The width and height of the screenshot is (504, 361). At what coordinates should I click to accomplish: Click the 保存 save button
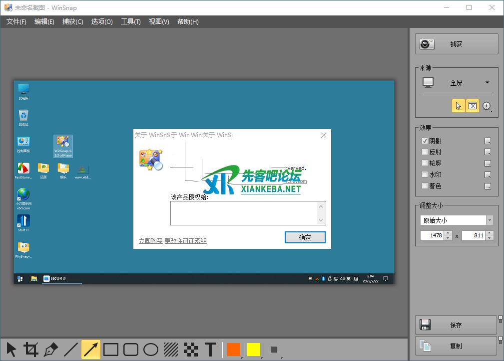(456, 325)
